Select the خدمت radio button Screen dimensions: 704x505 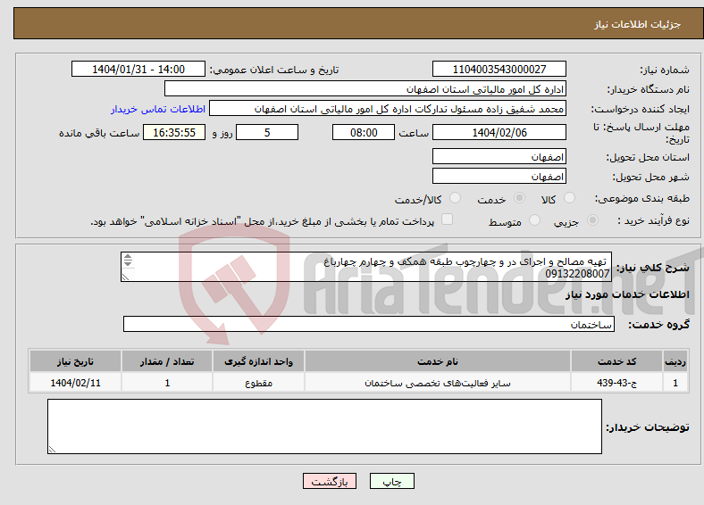pyautogui.click(x=519, y=198)
